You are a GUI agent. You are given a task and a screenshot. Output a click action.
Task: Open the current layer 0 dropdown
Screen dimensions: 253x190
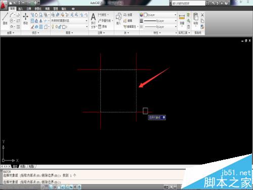tap(69, 27)
